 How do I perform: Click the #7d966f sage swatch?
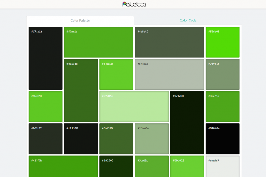(x=222, y=74)
